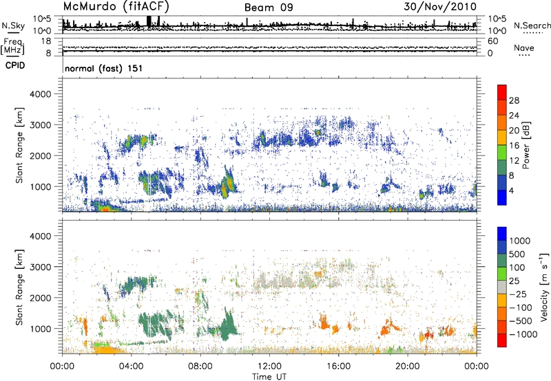Click the 'N.Sky' axis label
Screen dimensions: 551x381
13,25
